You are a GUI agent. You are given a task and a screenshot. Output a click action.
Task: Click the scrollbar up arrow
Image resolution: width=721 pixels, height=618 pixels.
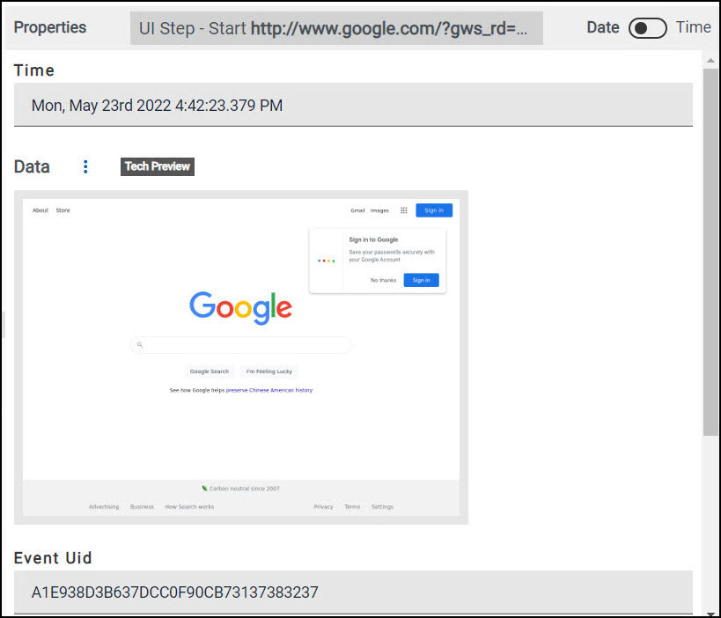710,60
